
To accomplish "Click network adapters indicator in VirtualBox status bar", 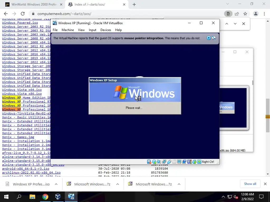I will (x=164, y=162).
